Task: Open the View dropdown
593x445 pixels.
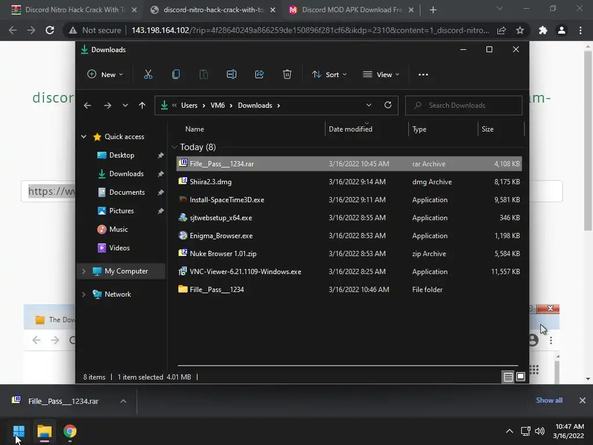Action: tap(381, 75)
